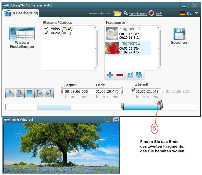Screen dimensions: 202x175
Task: Click the Fragment 2 title text
Action: pos(130,43)
